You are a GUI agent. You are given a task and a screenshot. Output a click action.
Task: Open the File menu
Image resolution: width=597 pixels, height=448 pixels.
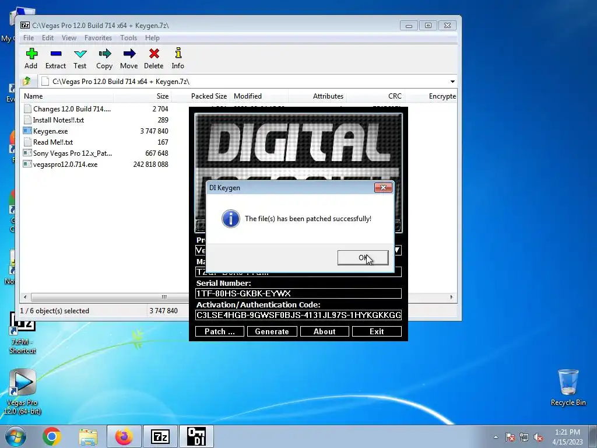(29, 38)
